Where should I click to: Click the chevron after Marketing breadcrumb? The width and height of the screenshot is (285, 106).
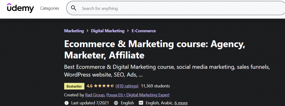point(87,31)
